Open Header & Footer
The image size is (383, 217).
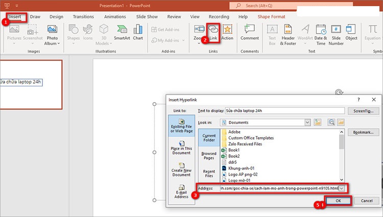click(288, 35)
